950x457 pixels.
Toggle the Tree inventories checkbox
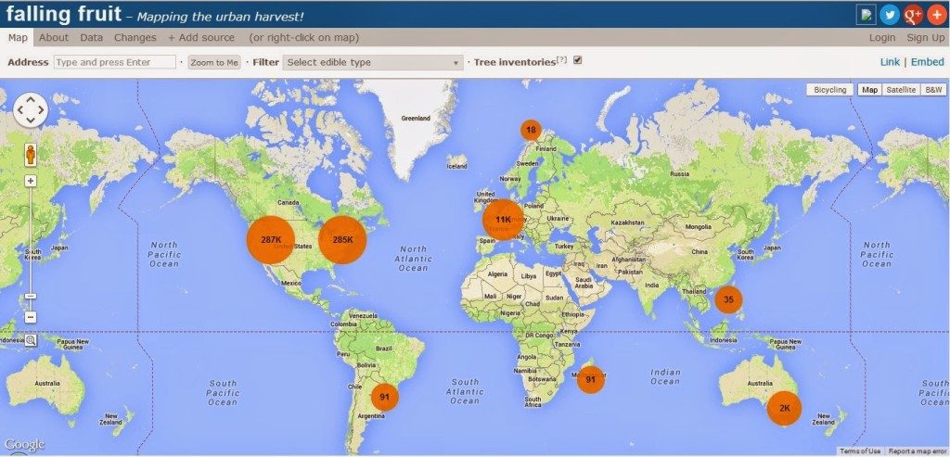577,60
